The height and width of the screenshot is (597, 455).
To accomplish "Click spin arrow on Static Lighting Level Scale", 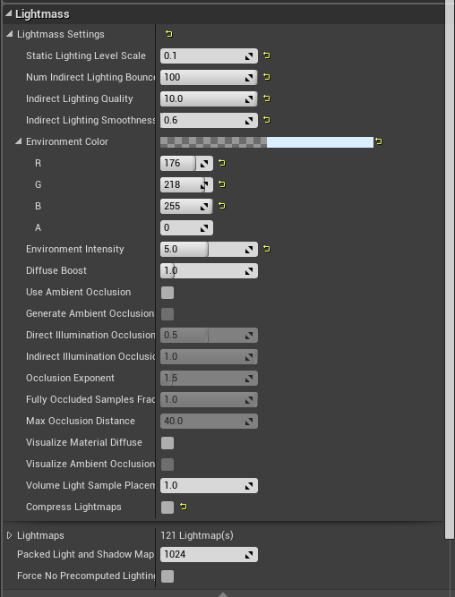I will click(249, 56).
